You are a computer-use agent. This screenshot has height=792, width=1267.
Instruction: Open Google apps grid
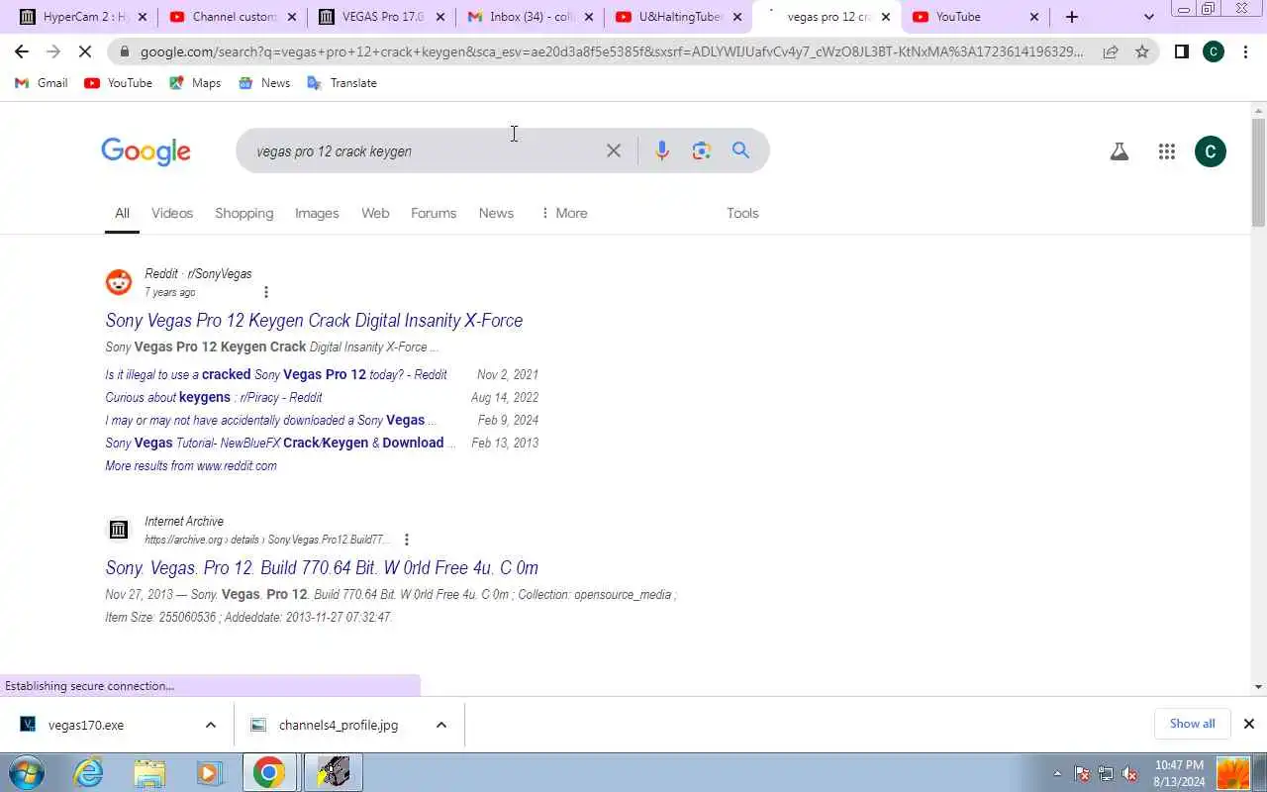pos(1167,151)
